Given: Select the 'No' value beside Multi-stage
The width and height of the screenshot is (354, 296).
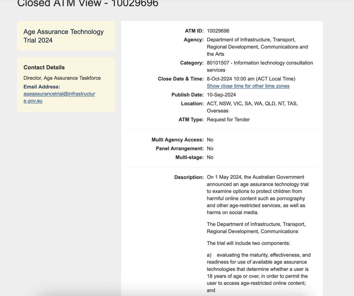Looking at the screenshot, I should pyautogui.click(x=210, y=157).
